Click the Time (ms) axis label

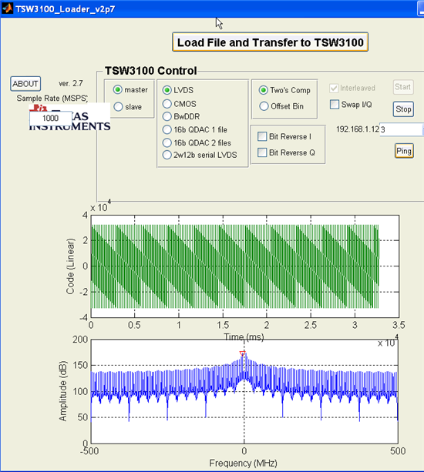pyautogui.click(x=244, y=336)
